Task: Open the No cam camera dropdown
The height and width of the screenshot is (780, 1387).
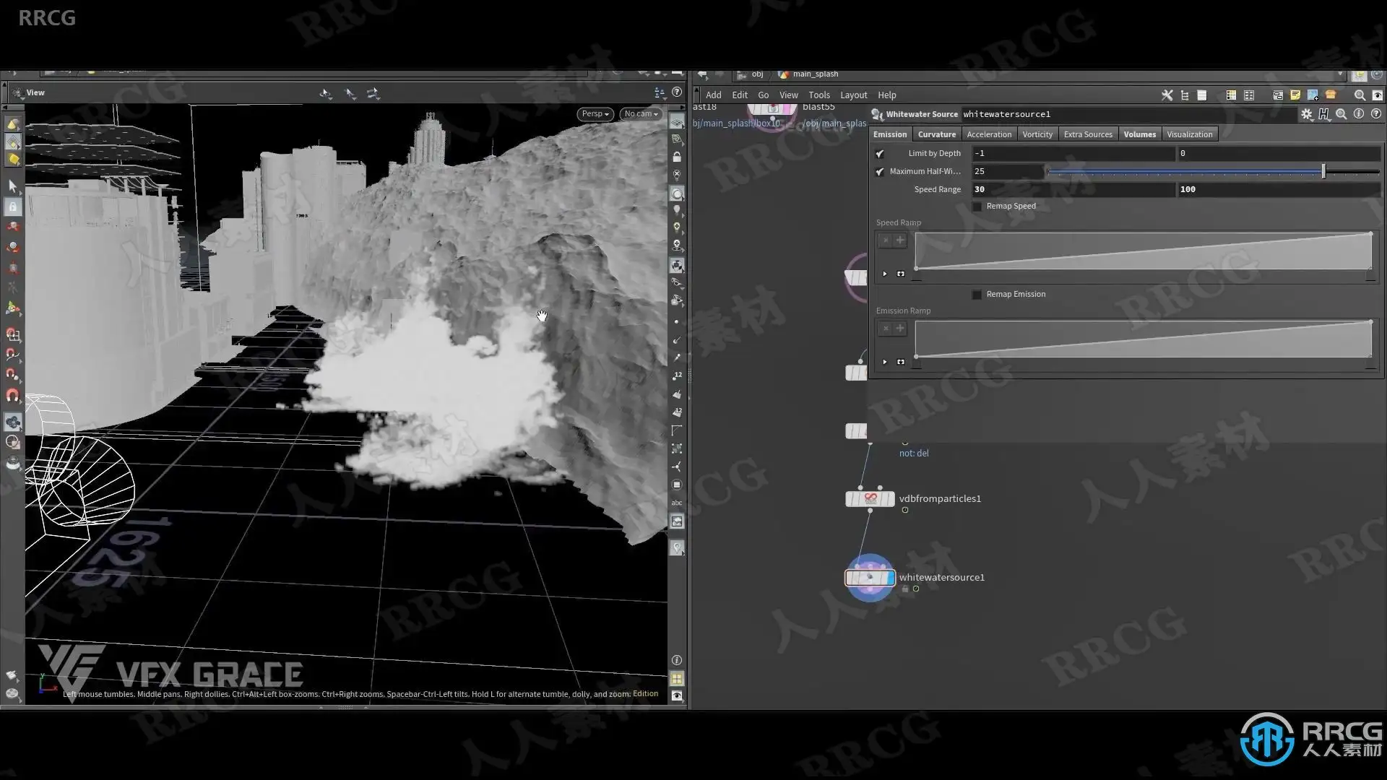Action: click(x=641, y=113)
